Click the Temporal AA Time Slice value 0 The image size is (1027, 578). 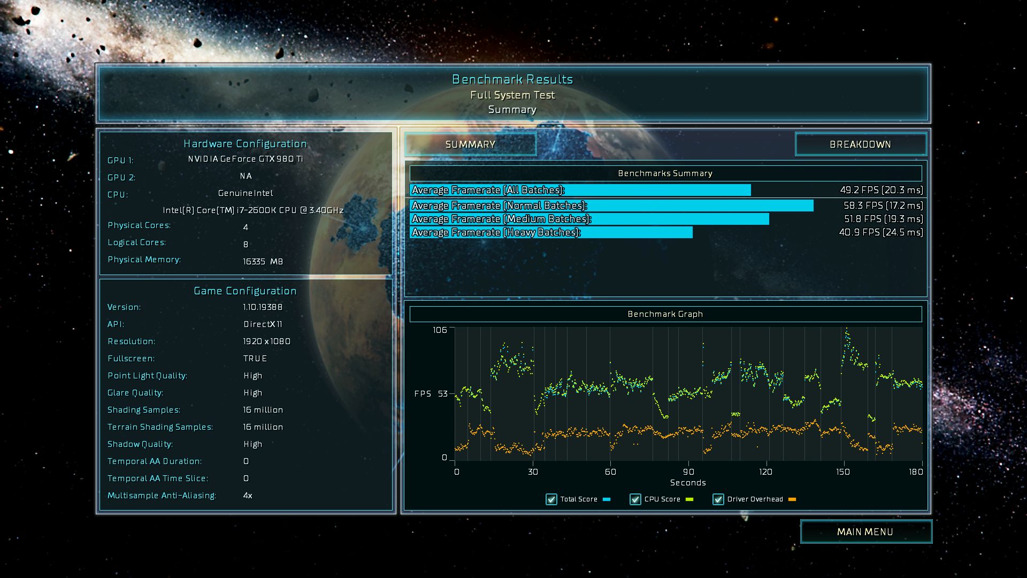tap(246, 478)
